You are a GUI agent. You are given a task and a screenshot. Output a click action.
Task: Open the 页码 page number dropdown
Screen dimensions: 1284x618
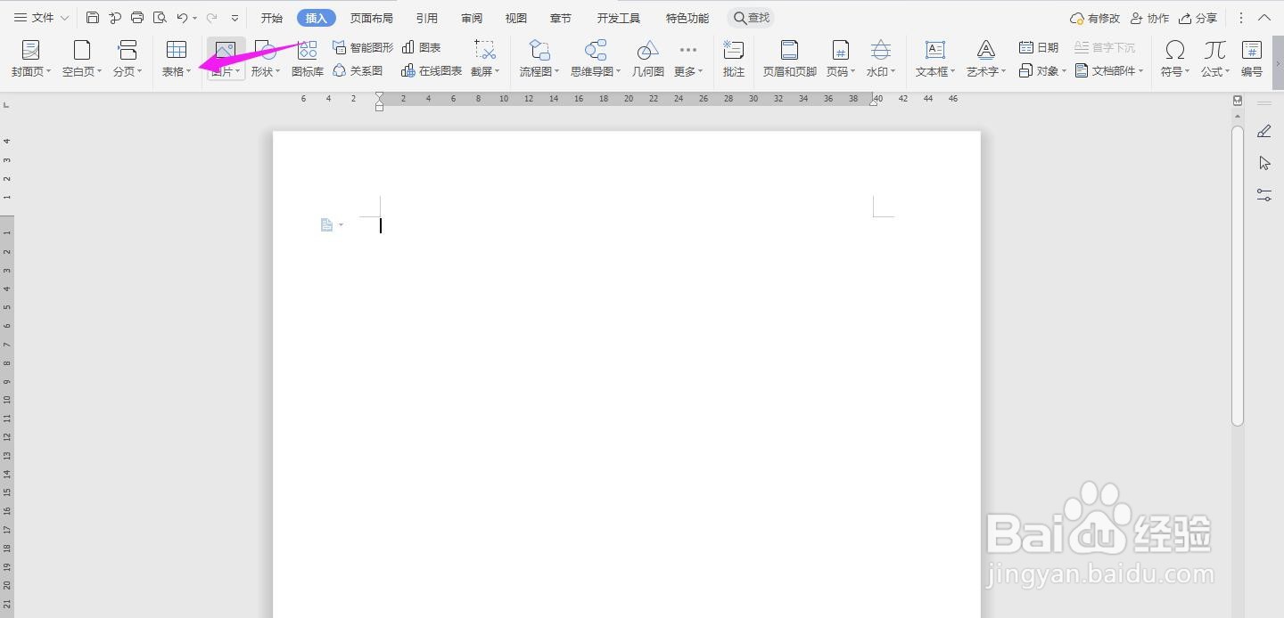click(x=841, y=59)
